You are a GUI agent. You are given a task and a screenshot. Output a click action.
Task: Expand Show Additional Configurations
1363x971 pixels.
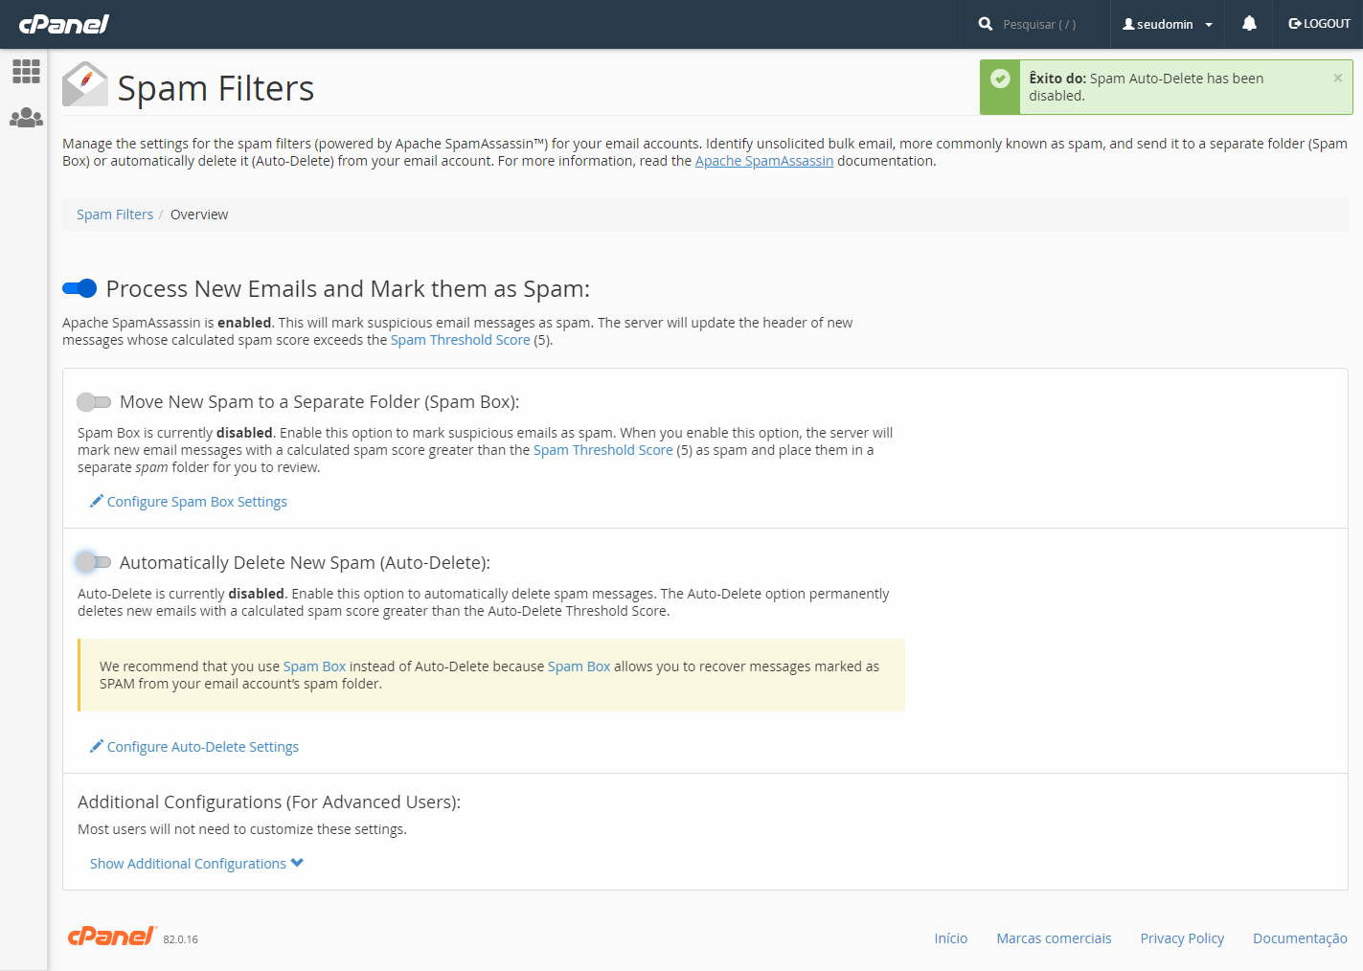(196, 864)
